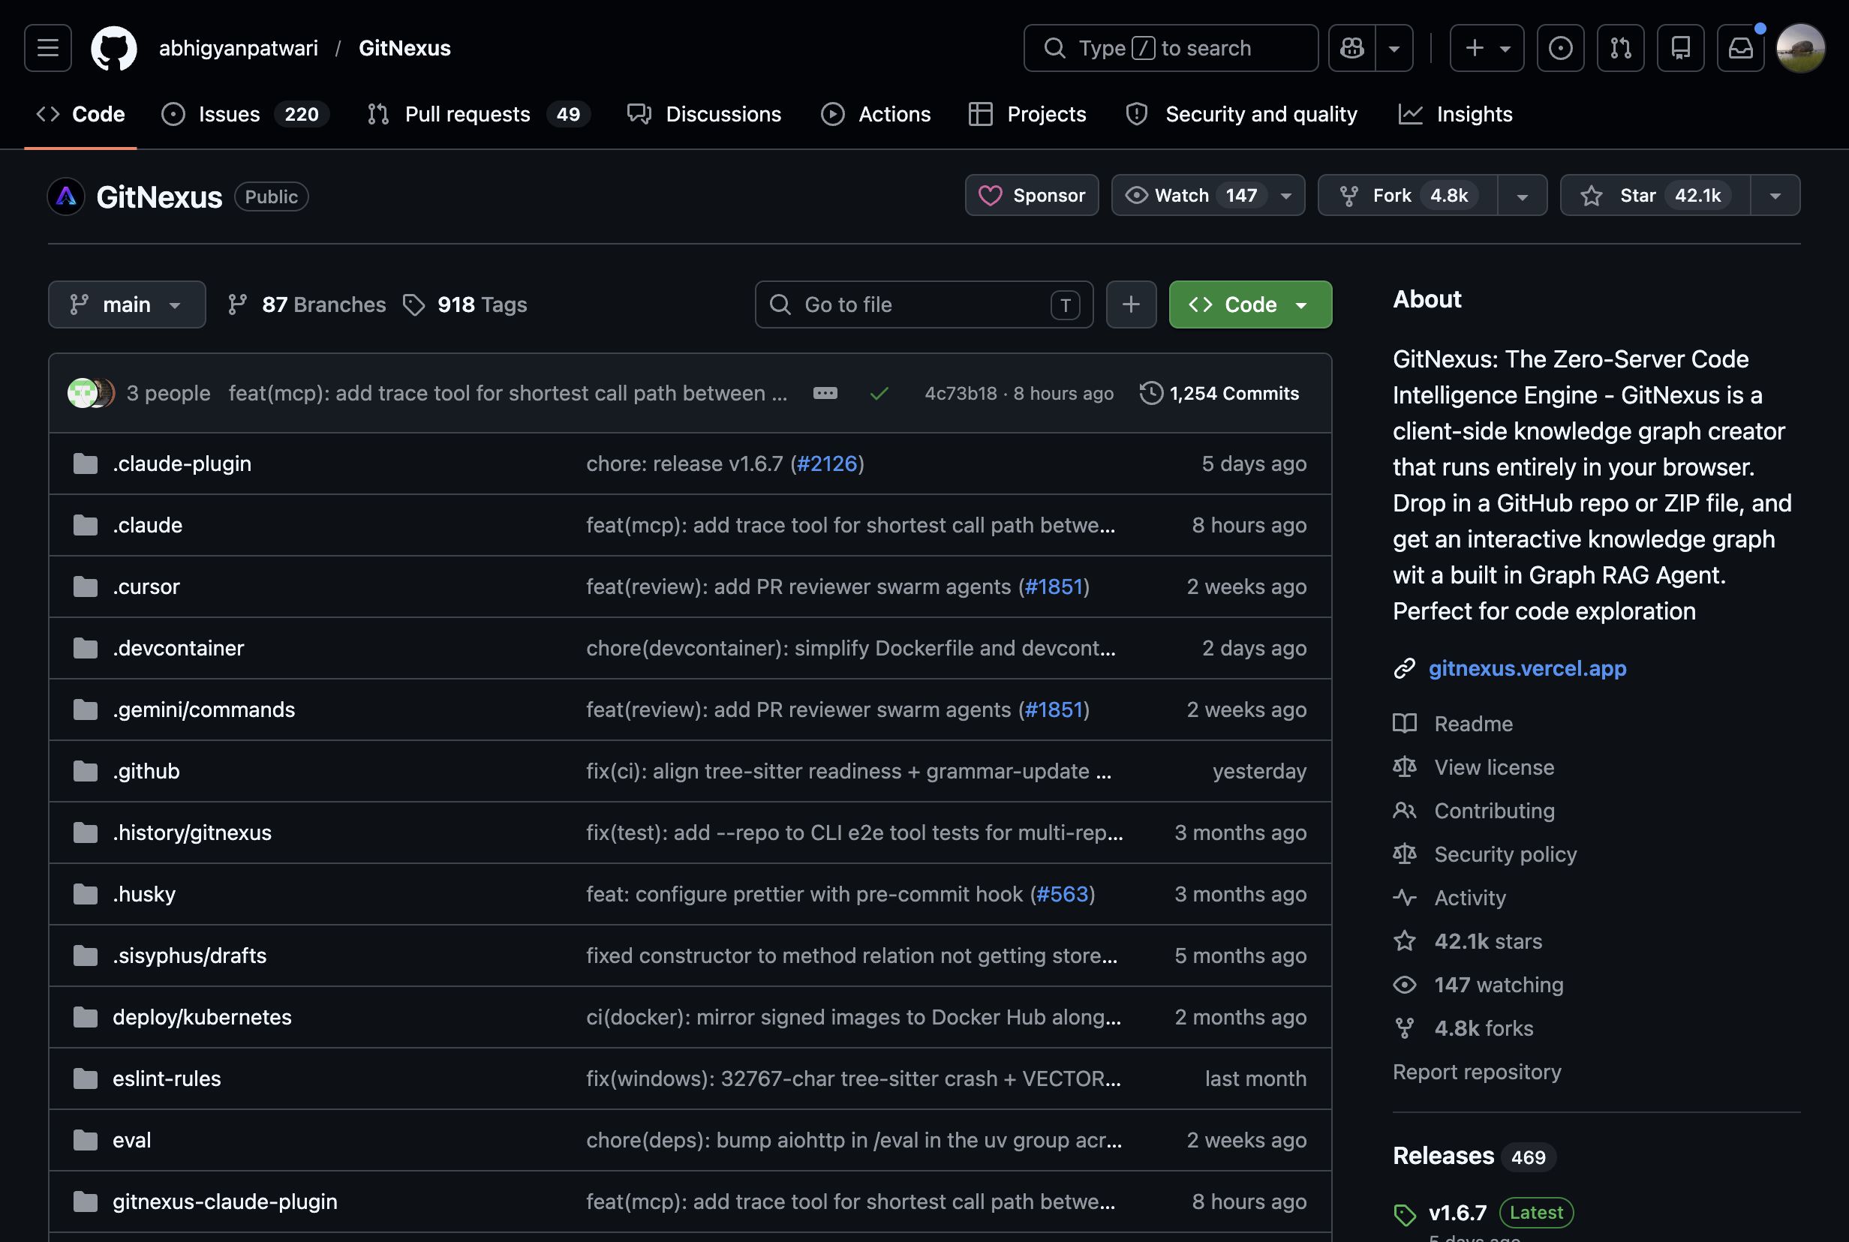Open your issues icon in header

coord(1561,48)
